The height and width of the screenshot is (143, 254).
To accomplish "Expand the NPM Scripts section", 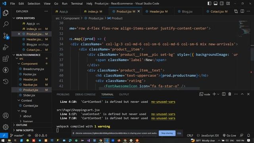I will coord(25,130).
